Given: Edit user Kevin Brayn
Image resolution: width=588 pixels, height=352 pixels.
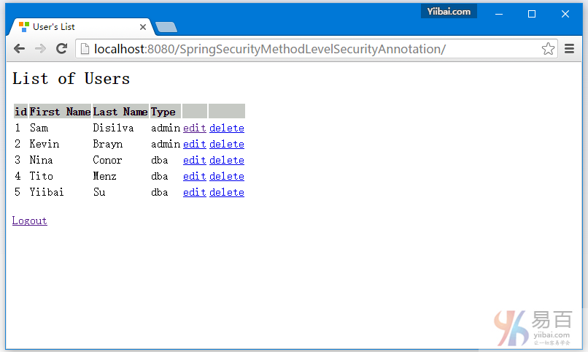Looking at the screenshot, I should point(195,144).
